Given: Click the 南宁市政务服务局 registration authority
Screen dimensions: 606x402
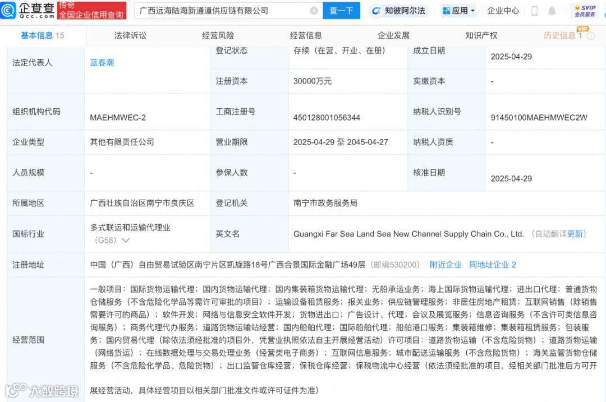Looking at the screenshot, I should pyautogui.click(x=325, y=203).
